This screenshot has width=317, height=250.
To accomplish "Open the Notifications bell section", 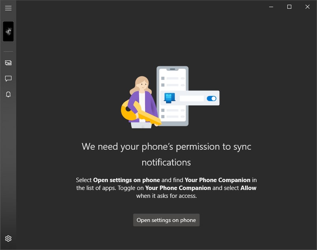I will (8, 94).
